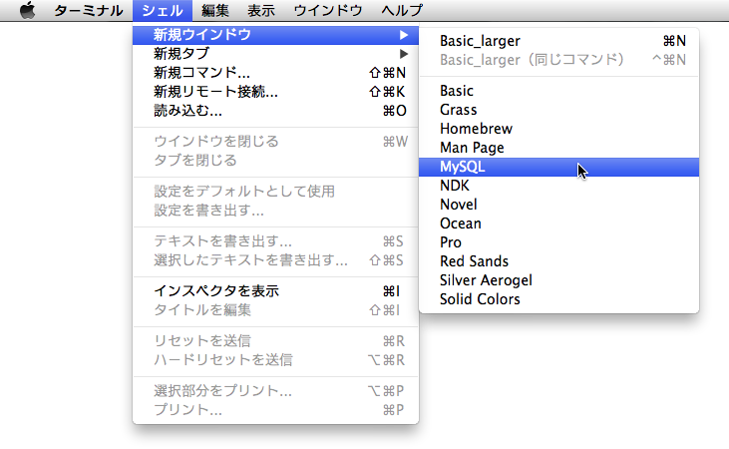Open the 編集 menu
Screen dimensions: 729x449
[x=214, y=10]
